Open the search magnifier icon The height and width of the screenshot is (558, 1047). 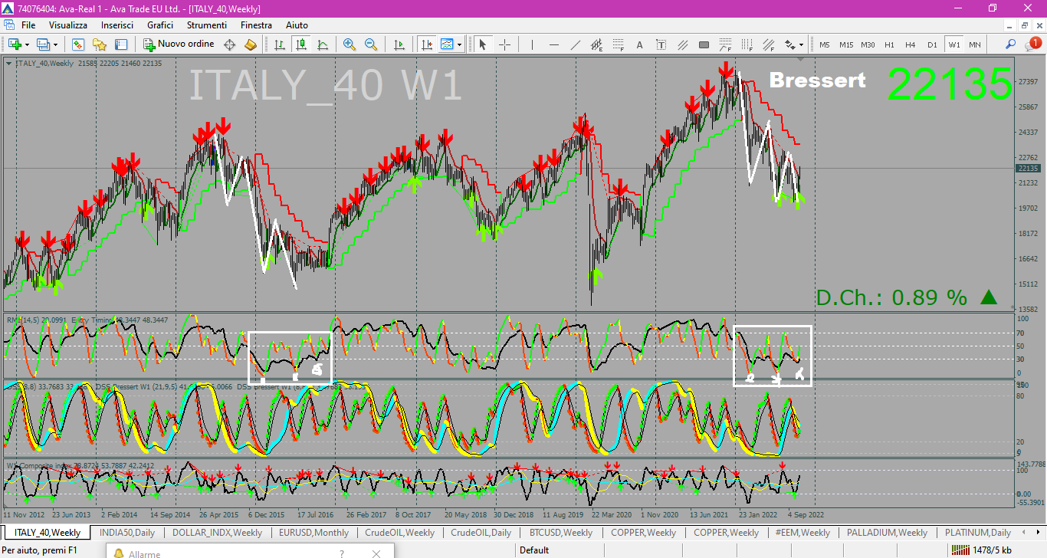pos(1010,44)
